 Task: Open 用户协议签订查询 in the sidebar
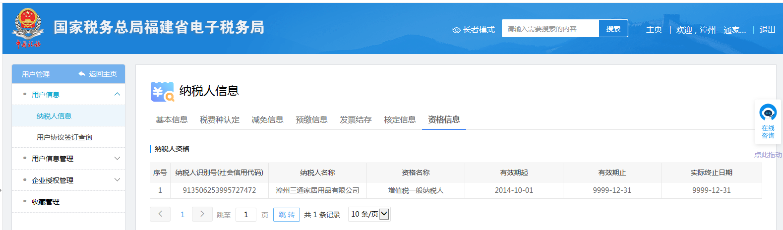pyautogui.click(x=64, y=137)
